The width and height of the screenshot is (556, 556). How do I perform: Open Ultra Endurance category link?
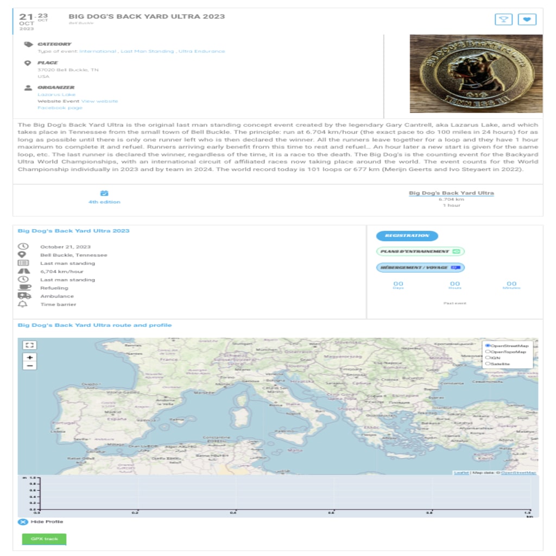click(202, 52)
